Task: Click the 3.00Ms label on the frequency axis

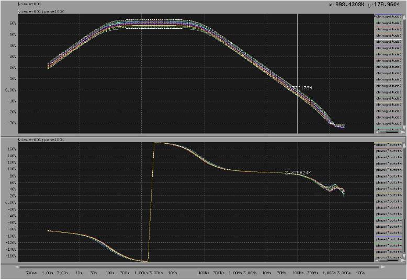Action: point(250,273)
